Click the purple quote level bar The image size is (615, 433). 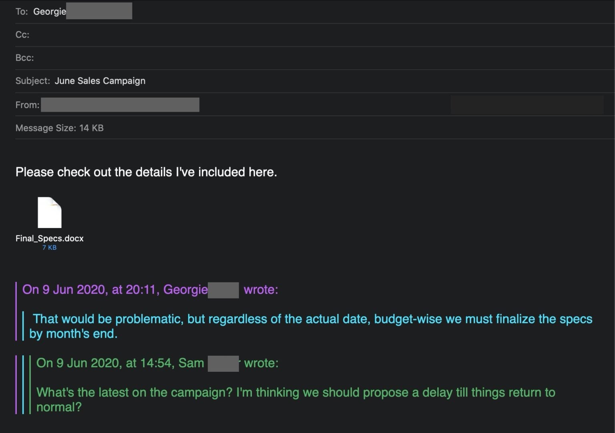[16, 310]
